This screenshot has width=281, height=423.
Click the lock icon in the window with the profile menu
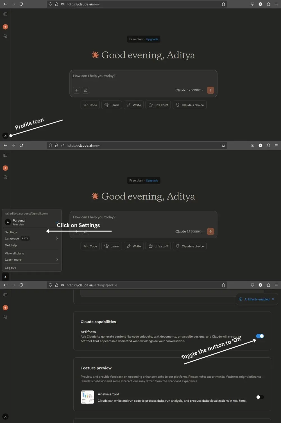56,145
